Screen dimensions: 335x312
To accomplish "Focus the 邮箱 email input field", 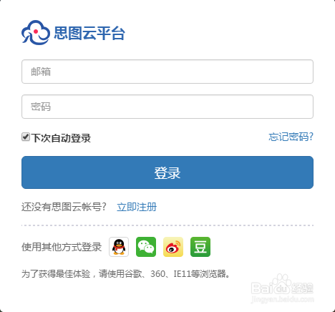I will 167,72.
